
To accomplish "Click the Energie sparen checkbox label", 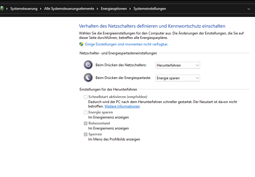I will [101, 112].
